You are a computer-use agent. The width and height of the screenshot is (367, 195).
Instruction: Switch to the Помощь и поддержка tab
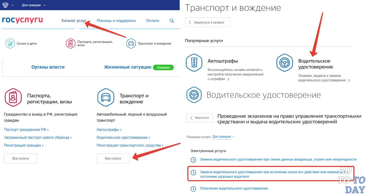pos(116,21)
